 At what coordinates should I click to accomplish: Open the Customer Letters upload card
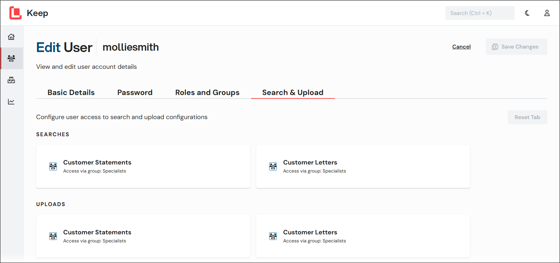[x=363, y=236]
